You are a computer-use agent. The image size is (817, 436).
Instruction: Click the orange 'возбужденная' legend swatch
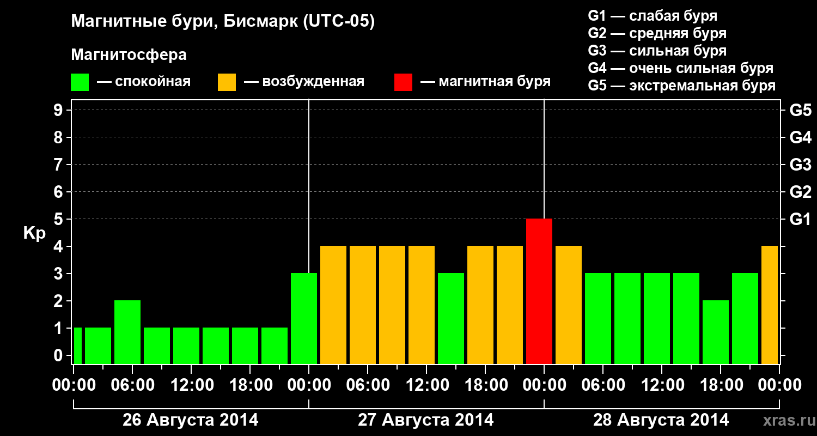click(227, 82)
